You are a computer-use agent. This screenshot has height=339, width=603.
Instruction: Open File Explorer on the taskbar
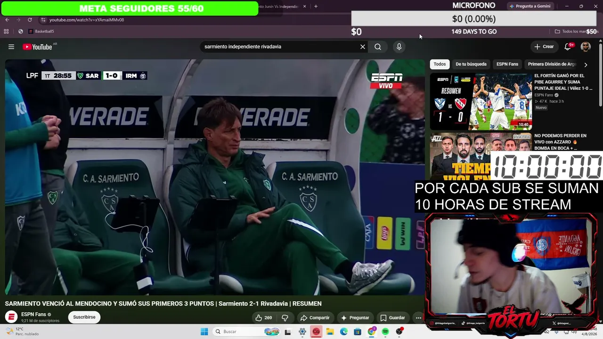click(330, 331)
